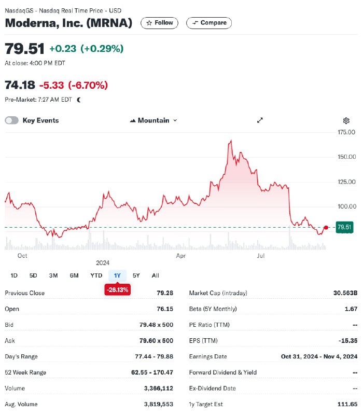Open chart settings gear icon
The height and width of the screenshot is (415, 363).
tap(346, 120)
